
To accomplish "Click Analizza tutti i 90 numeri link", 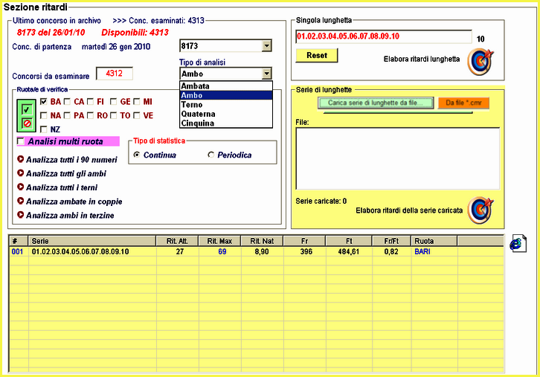I will point(71,160).
